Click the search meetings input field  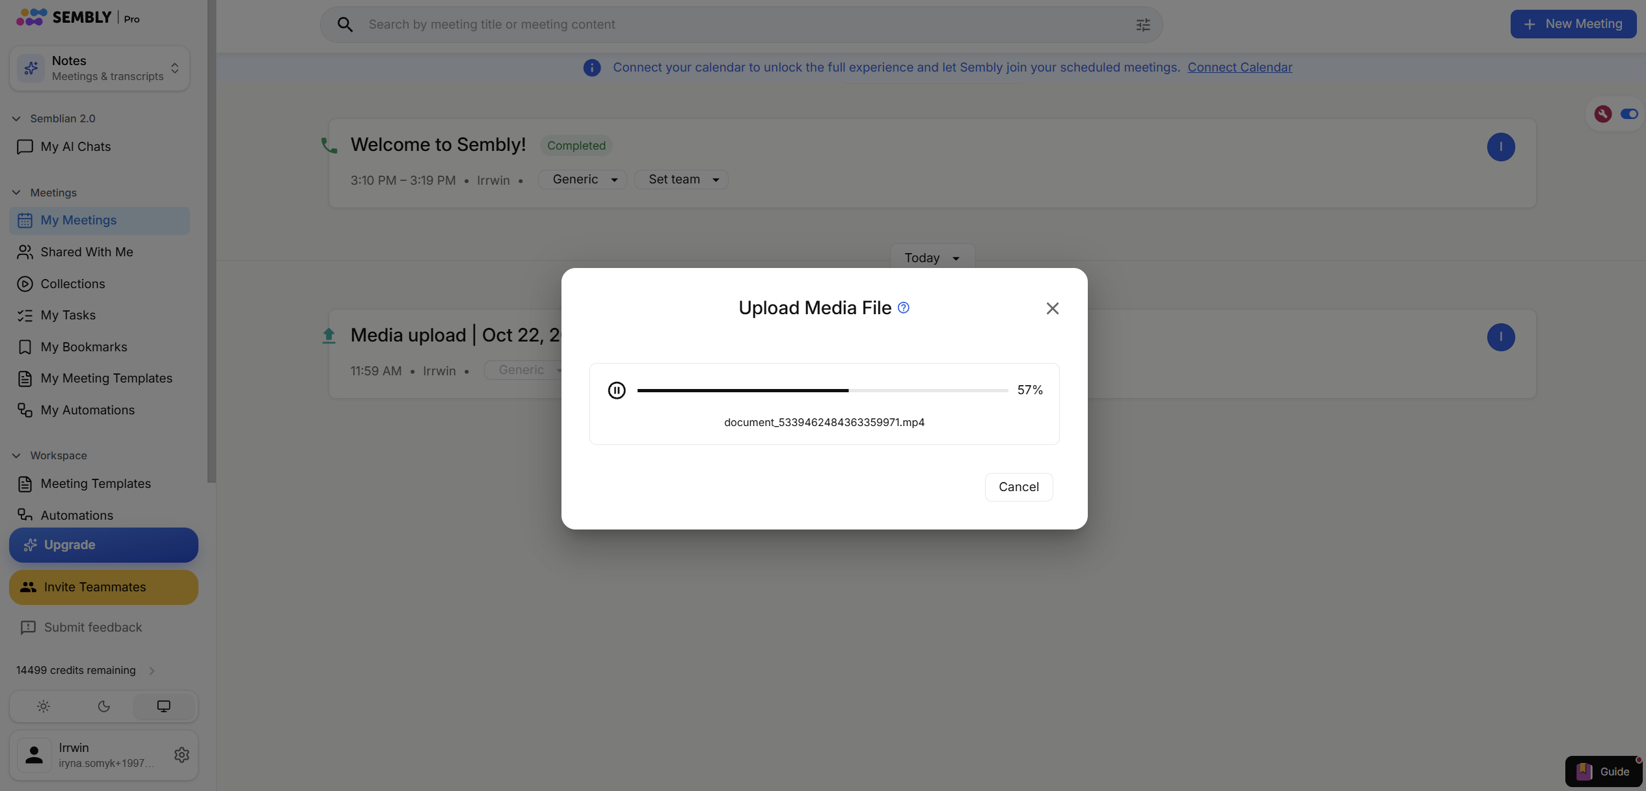coord(742,25)
